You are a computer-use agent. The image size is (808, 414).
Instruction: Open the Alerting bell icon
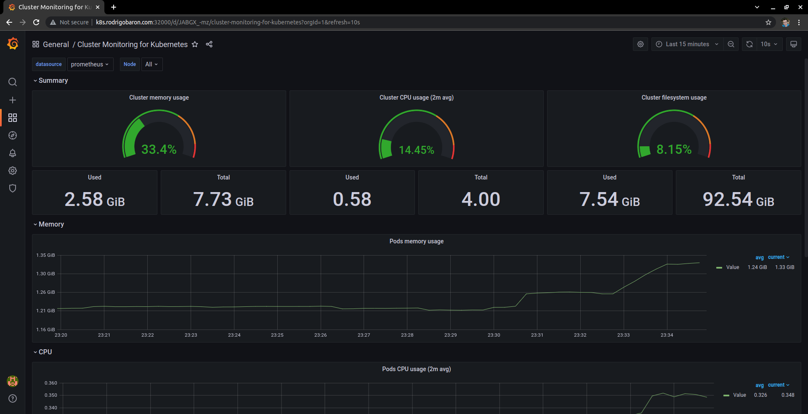pos(13,153)
